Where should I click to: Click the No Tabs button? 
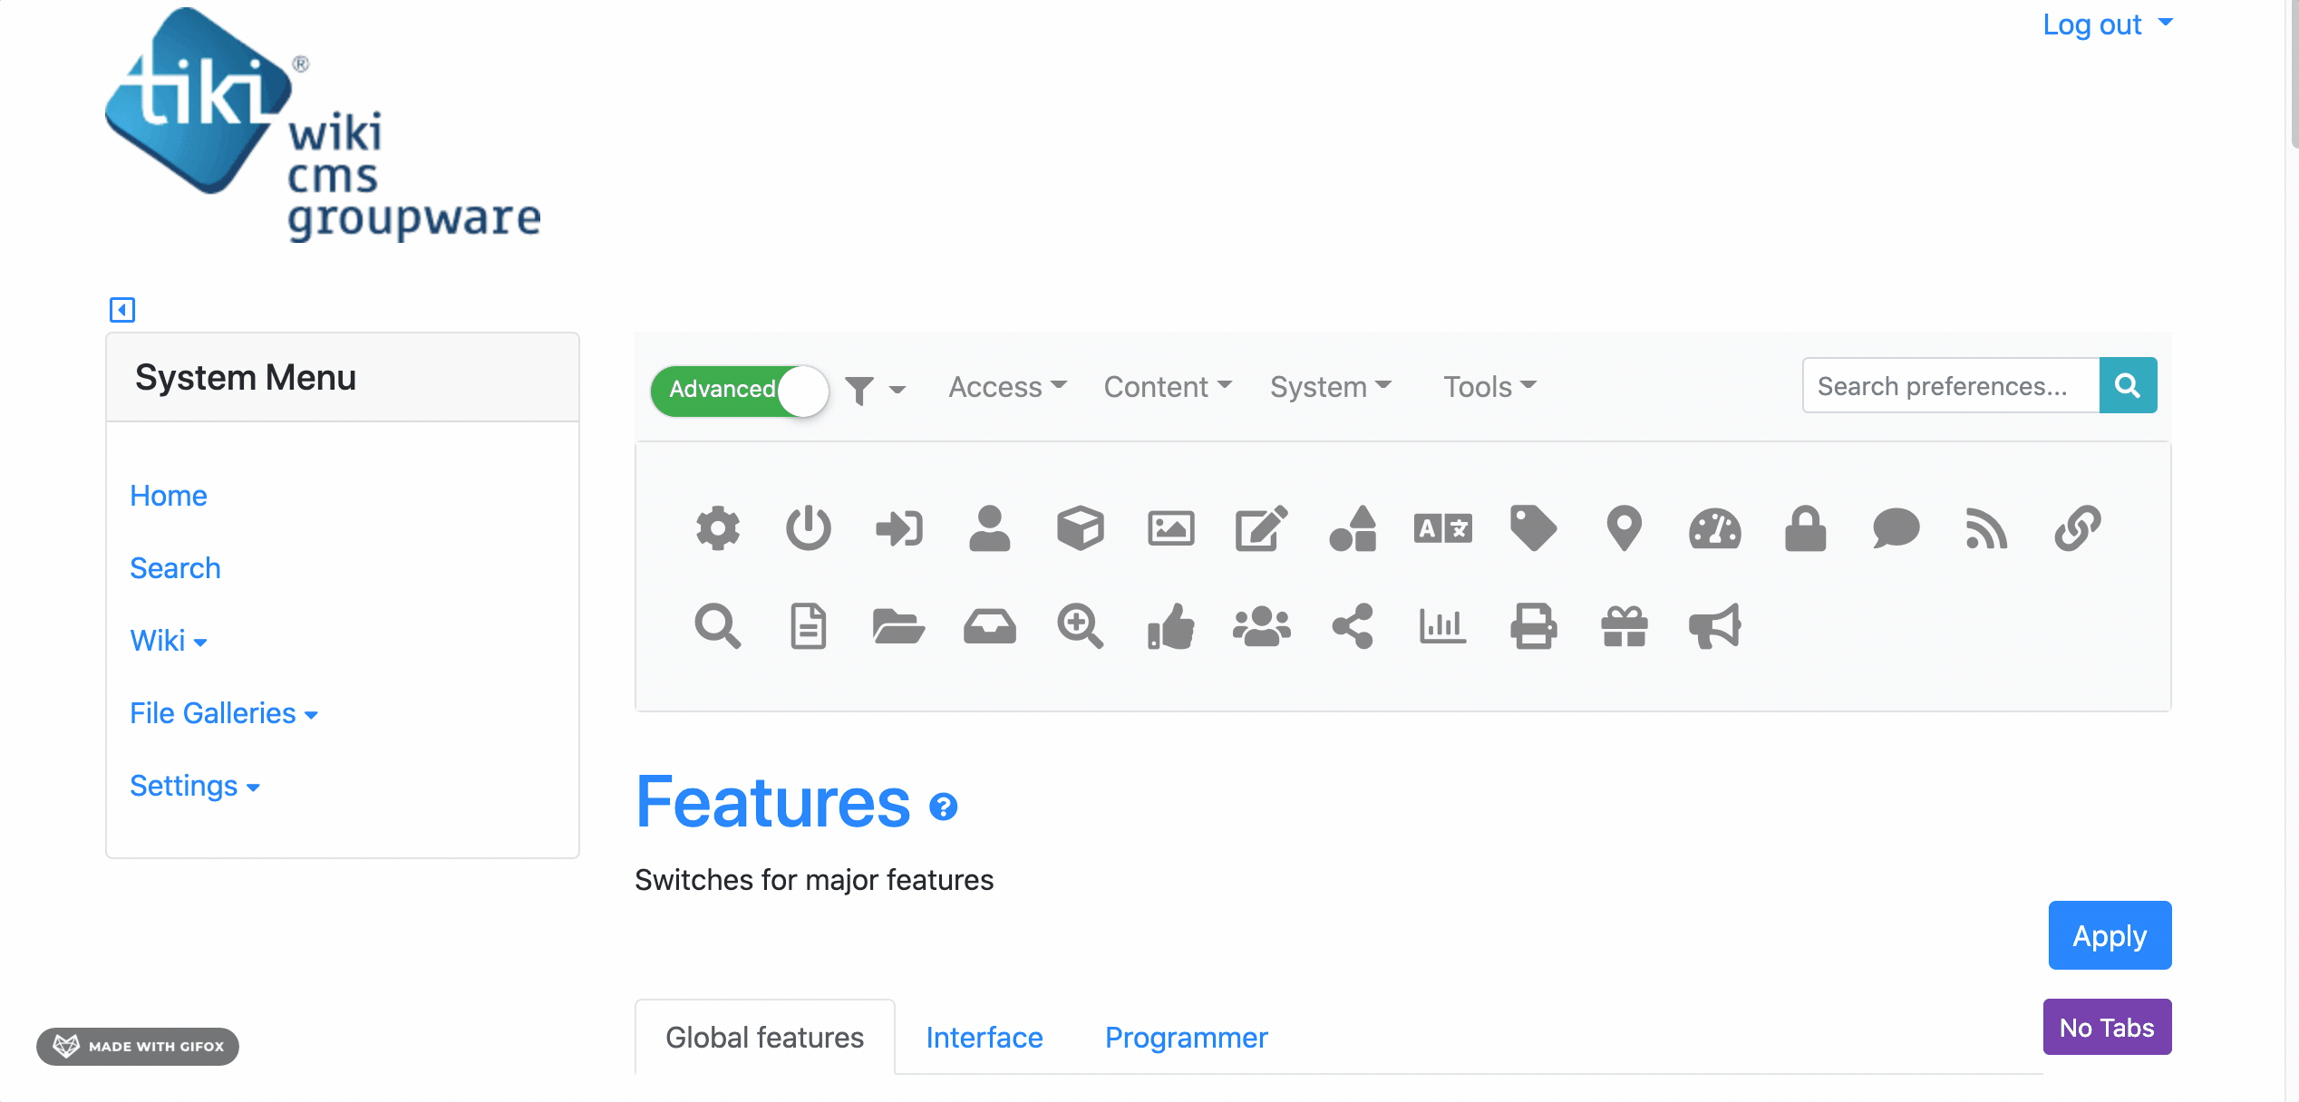click(x=2109, y=1026)
